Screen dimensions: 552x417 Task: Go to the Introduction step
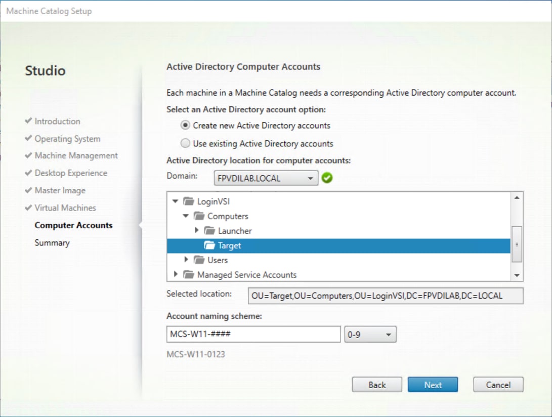57,121
